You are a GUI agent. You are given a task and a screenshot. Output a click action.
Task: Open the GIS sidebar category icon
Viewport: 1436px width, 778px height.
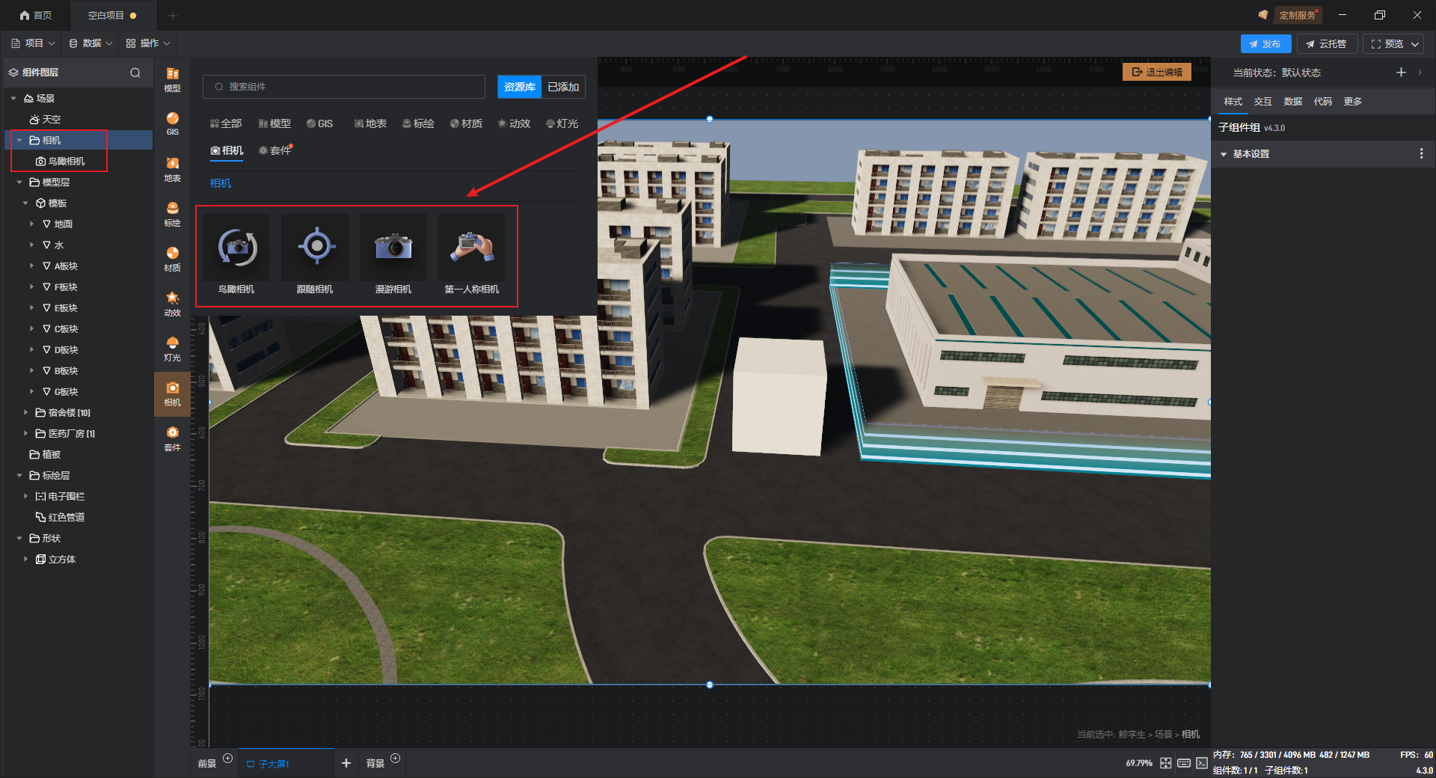coord(172,123)
